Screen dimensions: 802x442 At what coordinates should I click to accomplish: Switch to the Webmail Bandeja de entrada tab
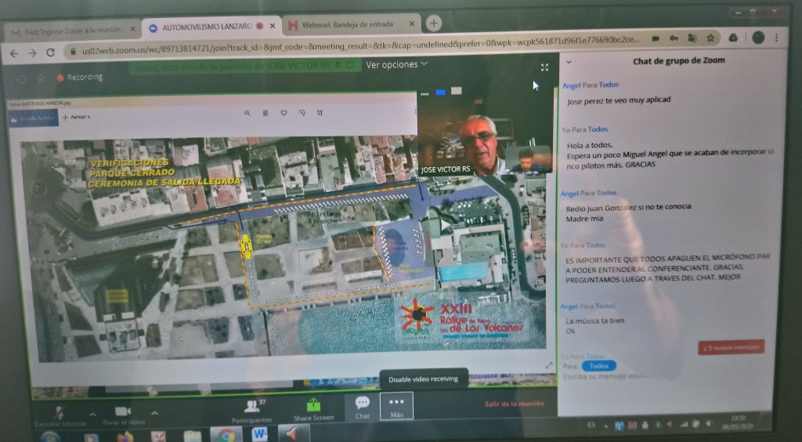click(350, 26)
